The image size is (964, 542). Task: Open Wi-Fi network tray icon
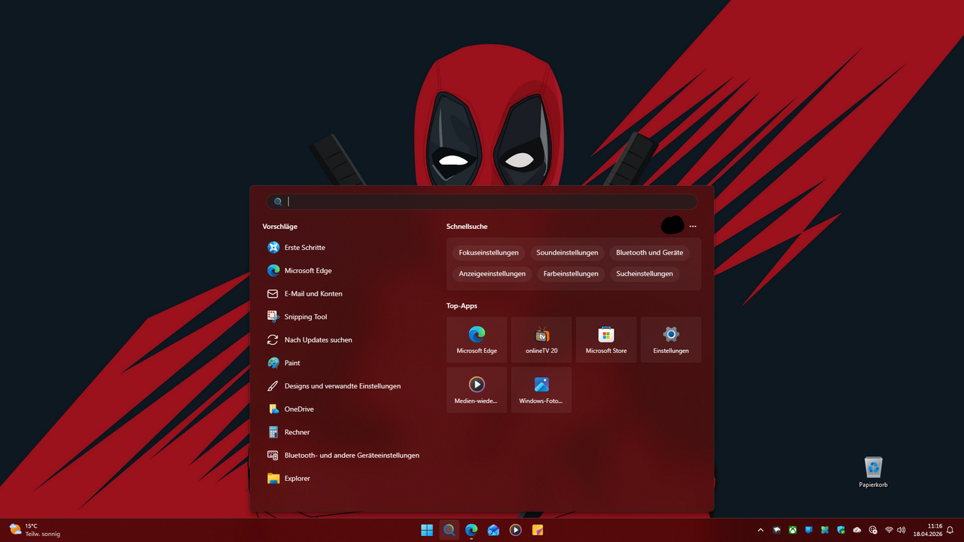889,530
